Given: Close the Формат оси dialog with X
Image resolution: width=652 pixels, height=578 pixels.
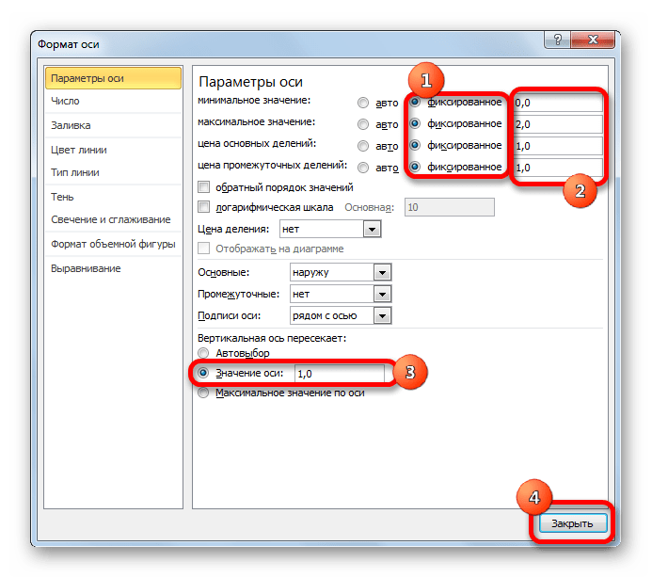Looking at the screenshot, I should pos(593,40).
